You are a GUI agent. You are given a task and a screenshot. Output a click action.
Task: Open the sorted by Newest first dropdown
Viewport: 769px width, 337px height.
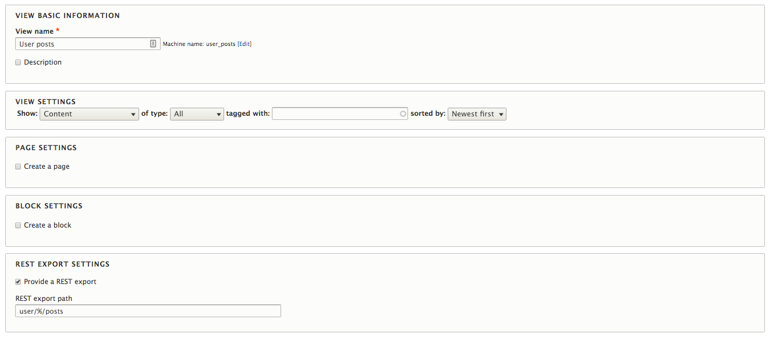tap(477, 114)
